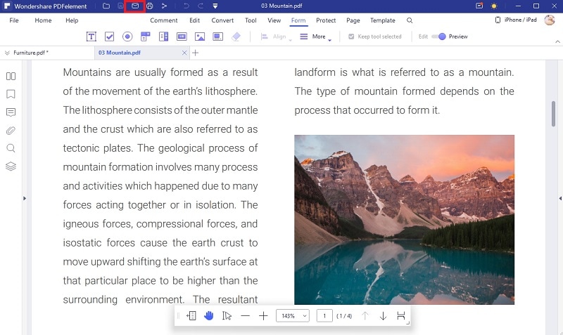The height and width of the screenshot is (335, 563).
Task: Switch to the Template tab
Action: click(383, 20)
